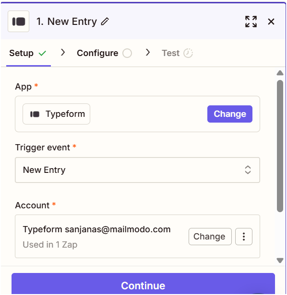Viewport: 287px width, 295px height.
Task: Close the New Entry step panel
Action: tap(271, 22)
